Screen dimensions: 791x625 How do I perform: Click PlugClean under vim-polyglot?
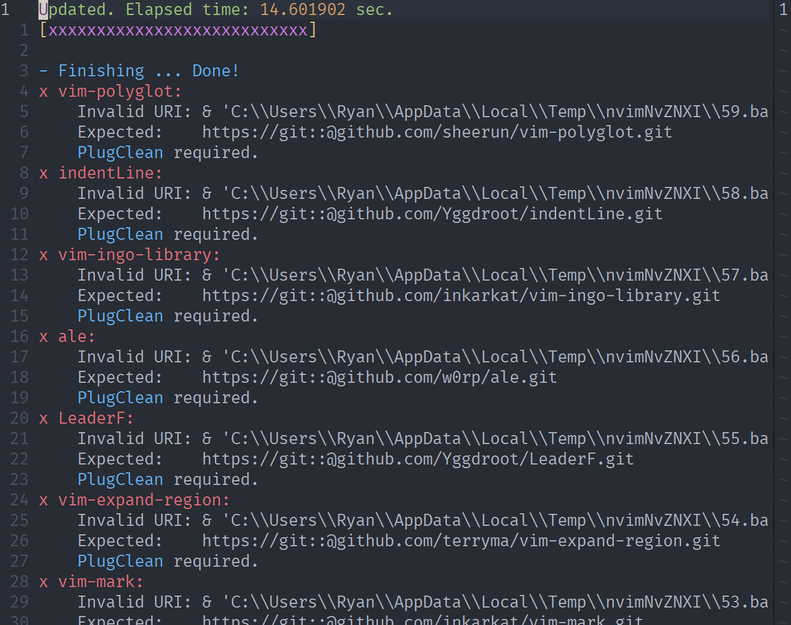tap(120, 152)
